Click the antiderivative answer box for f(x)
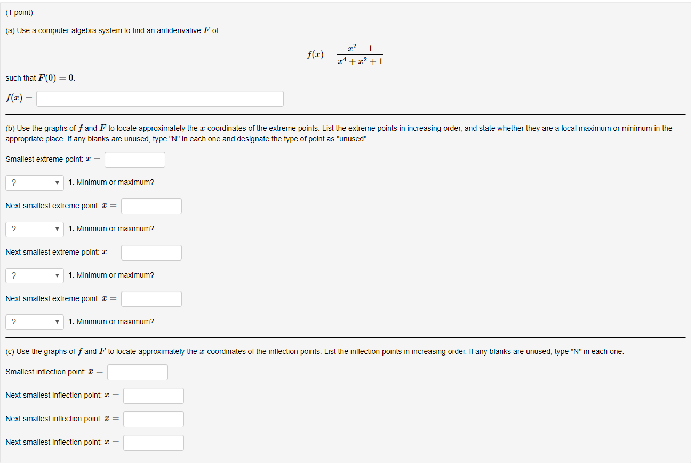The width and height of the screenshot is (695, 465). coord(159,98)
